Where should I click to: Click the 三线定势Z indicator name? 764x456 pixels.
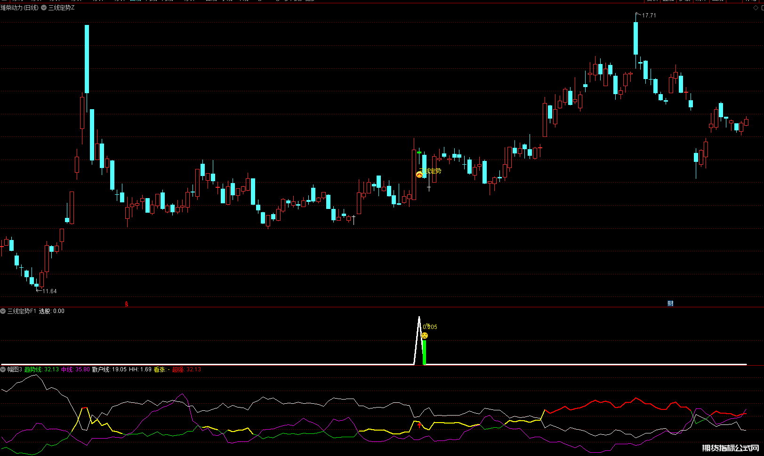coord(62,8)
